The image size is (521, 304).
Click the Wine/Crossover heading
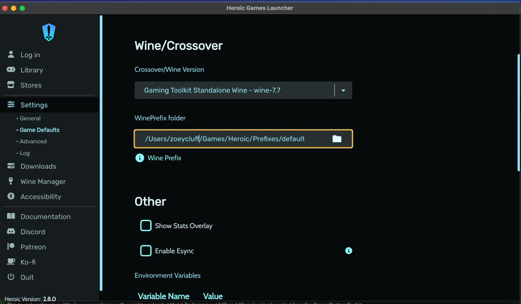179,45
